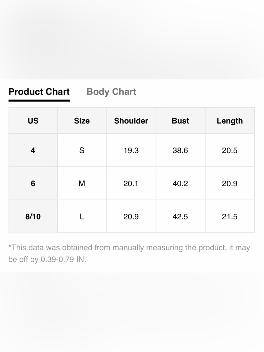Click the 19.3 shoulder value

131,150
